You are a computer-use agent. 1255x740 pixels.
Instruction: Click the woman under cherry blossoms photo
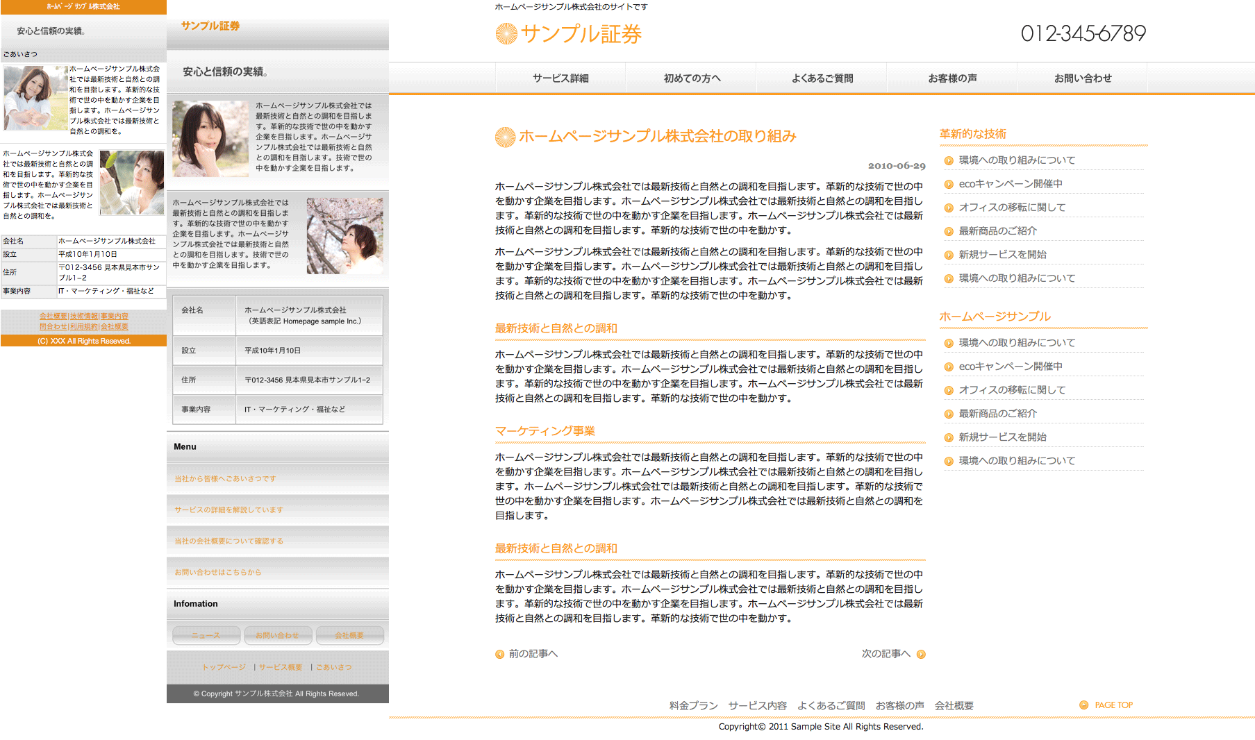click(x=344, y=235)
